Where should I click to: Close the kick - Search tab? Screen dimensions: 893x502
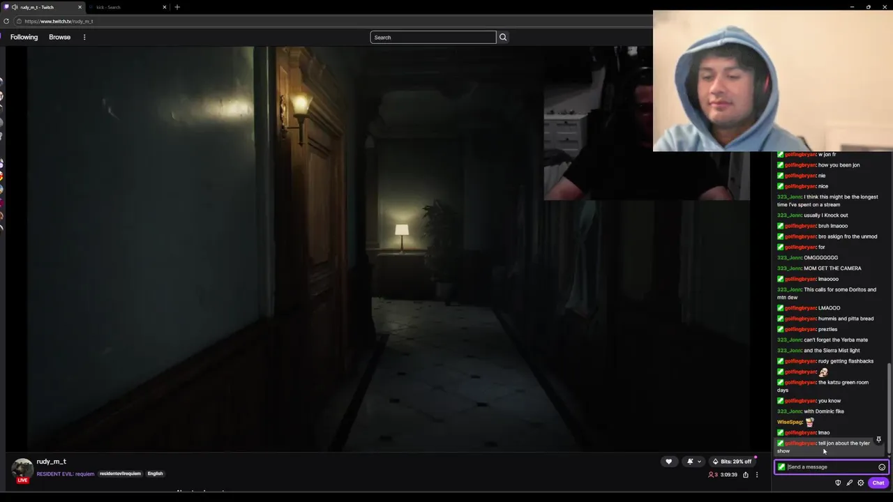tap(165, 7)
